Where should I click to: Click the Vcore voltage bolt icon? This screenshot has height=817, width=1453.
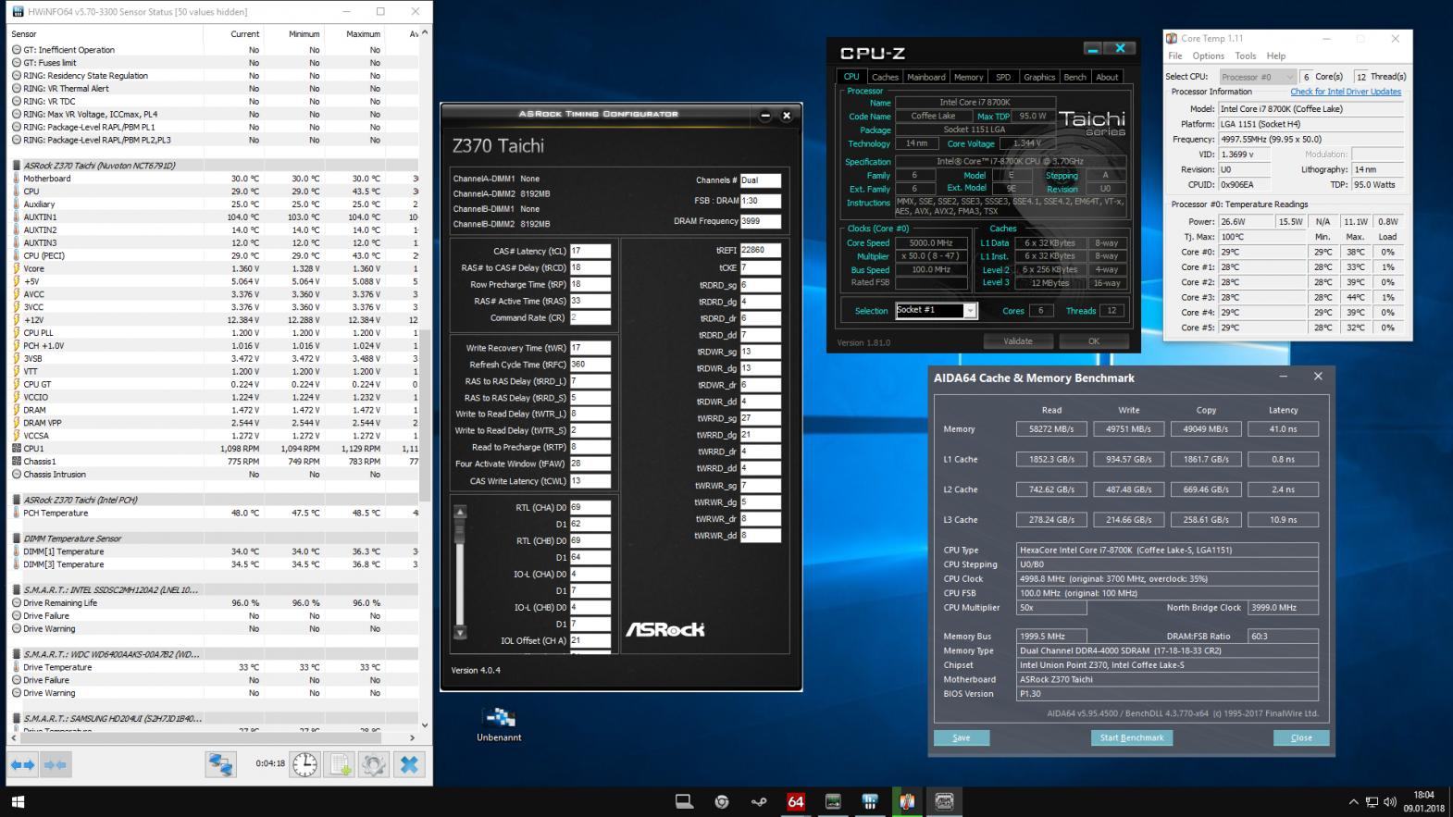(17, 268)
